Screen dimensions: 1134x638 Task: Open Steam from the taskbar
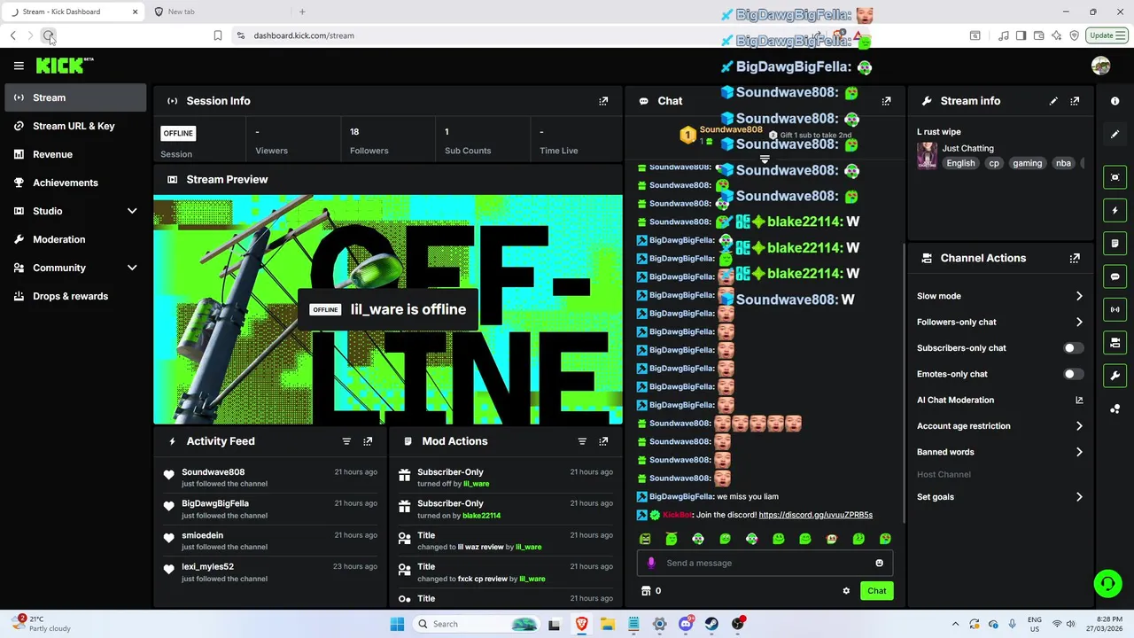(x=711, y=624)
